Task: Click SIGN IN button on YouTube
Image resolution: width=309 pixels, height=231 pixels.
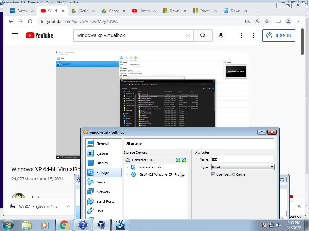Action: pyautogui.click(x=279, y=35)
